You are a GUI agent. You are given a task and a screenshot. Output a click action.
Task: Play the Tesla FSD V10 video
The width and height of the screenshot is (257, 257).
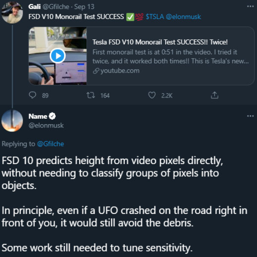point(58,56)
